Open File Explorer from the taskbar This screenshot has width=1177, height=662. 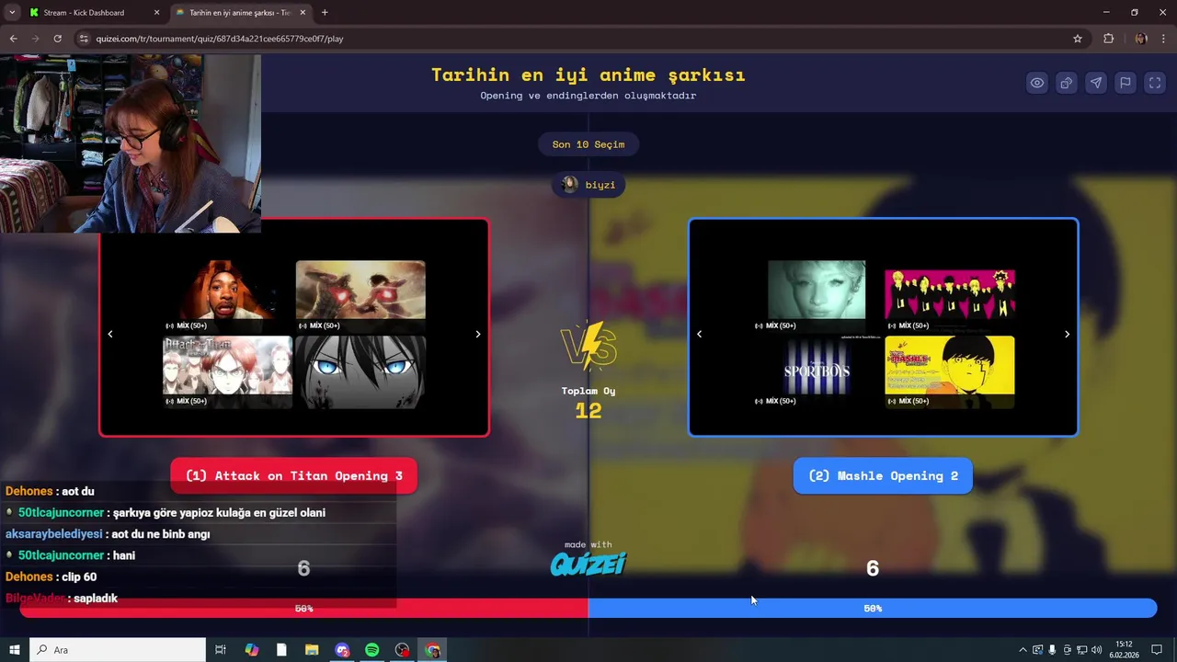pyautogui.click(x=312, y=650)
